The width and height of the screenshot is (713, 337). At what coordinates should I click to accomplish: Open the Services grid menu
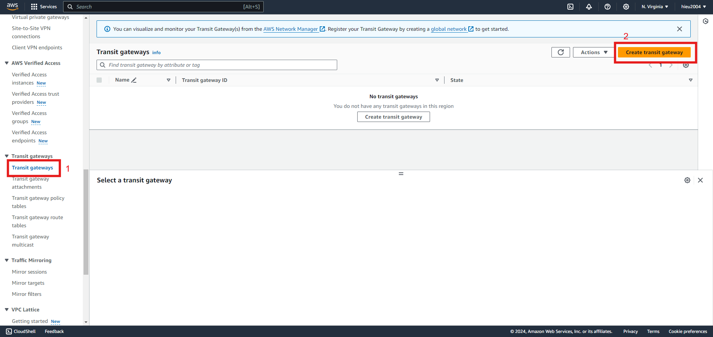coord(44,7)
